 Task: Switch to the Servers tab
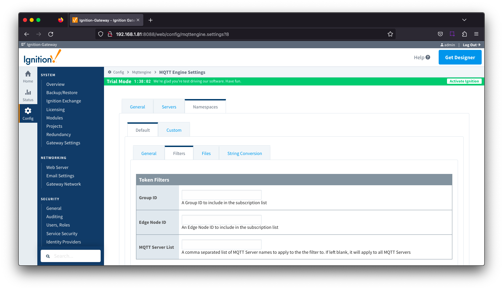pos(169,107)
